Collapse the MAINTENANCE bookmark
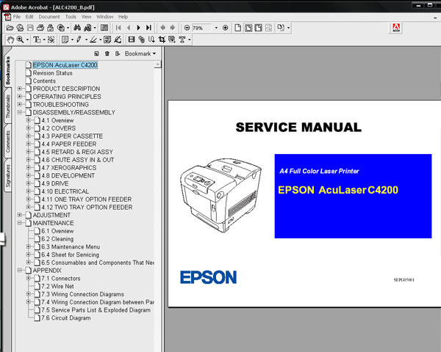The width and height of the screenshot is (441, 352). click(19, 223)
